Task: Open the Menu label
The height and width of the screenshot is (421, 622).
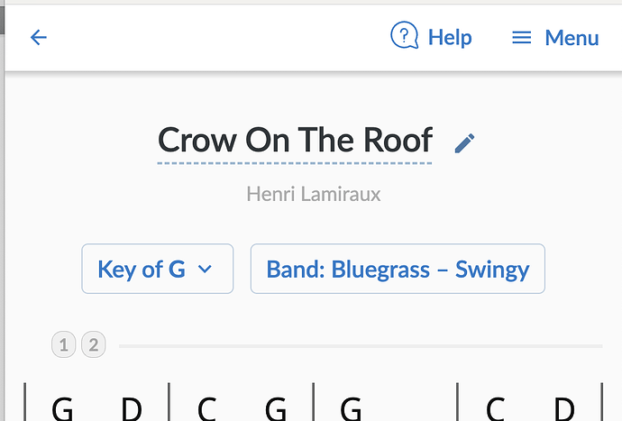Action: tap(572, 38)
